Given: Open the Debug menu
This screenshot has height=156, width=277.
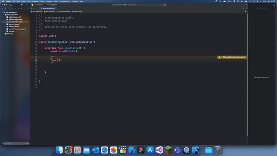Looking at the screenshot, I should pyautogui.click(x=56, y=1).
